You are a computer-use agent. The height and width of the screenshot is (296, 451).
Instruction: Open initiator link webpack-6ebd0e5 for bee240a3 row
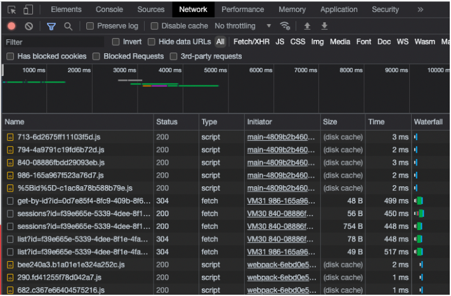point(280,264)
